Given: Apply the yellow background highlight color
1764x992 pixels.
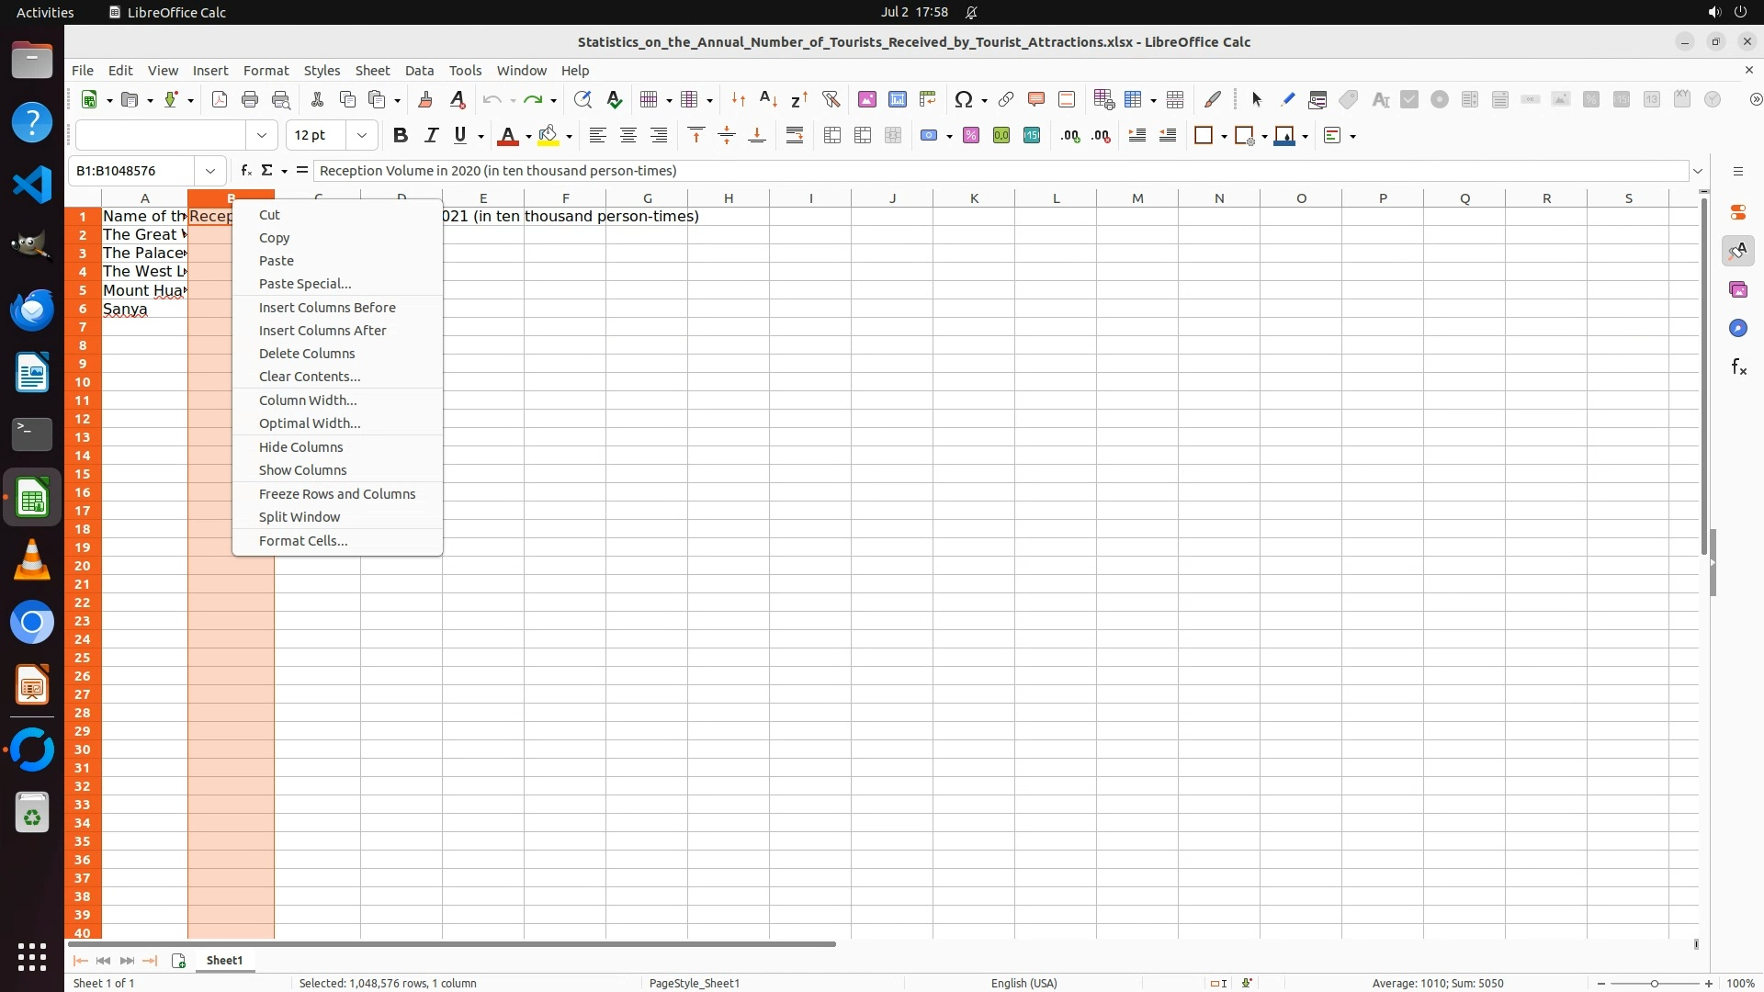Looking at the screenshot, I should tap(548, 136).
